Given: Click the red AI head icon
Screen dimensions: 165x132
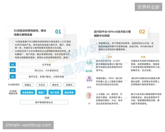Looking at the screenshot, I should 89,95.
